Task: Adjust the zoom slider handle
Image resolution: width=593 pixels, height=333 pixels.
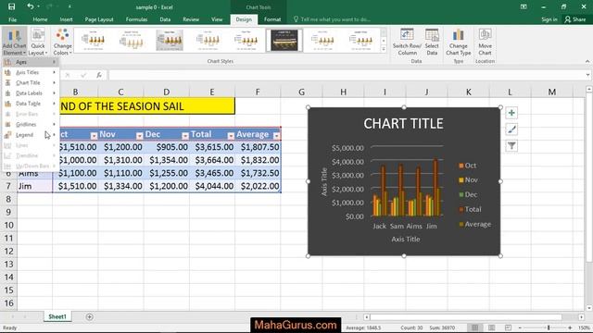Action: [548, 327]
